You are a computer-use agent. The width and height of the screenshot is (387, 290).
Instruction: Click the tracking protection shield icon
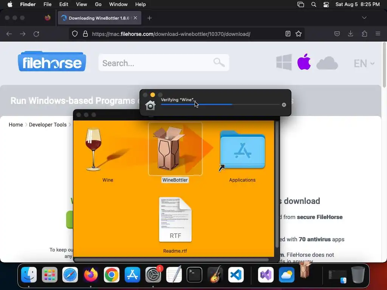(x=74, y=34)
